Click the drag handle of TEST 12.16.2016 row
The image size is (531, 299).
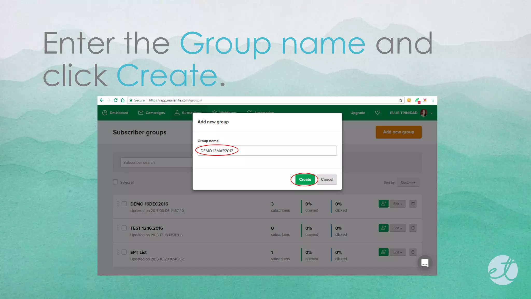118,228
